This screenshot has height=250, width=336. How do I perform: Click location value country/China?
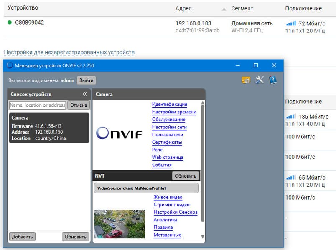coord(50,138)
